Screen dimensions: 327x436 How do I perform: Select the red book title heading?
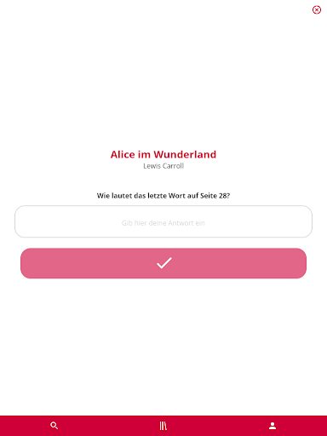tap(163, 154)
